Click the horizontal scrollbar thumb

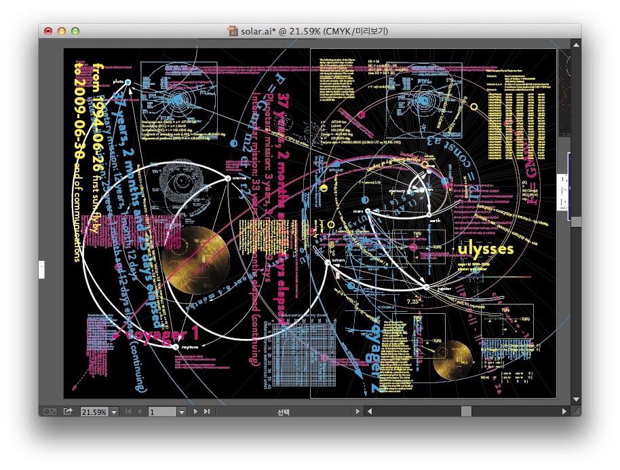tap(466, 412)
